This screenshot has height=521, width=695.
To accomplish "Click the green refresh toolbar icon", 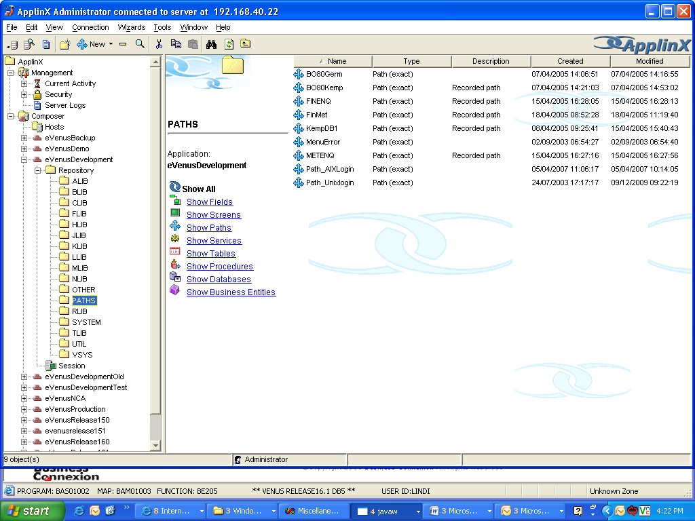I will click(229, 44).
